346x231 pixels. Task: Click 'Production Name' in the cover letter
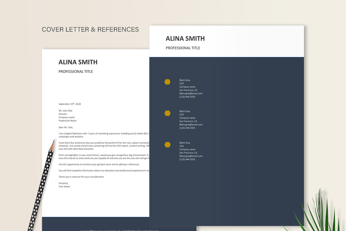pyautogui.click(x=67, y=121)
